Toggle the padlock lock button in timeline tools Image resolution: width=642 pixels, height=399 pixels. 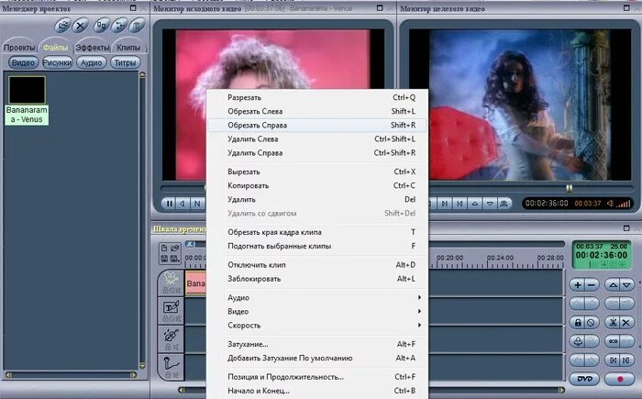point(577,322)
